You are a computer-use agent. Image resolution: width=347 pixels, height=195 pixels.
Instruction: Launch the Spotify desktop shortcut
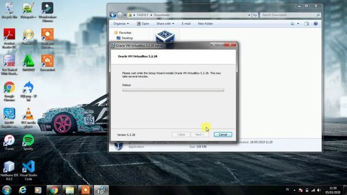pos(28,142)
